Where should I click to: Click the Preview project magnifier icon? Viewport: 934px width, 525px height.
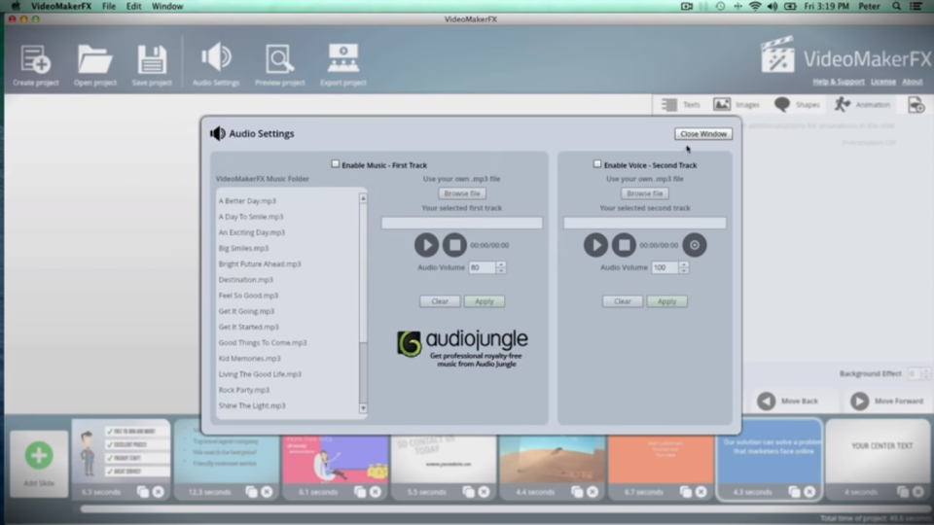point(279,59)
